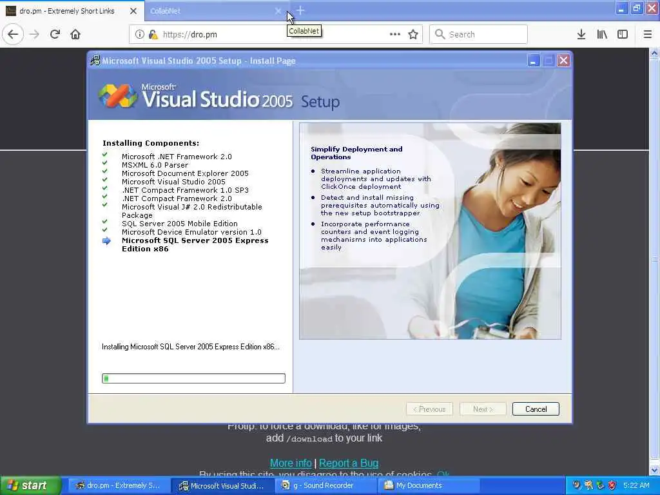Open a new tab with plus button
Screen dimensions: 660x495
click(300, 10)
